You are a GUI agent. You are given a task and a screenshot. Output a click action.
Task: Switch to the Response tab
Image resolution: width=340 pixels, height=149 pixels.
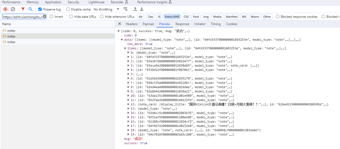(x=182, y=24)
